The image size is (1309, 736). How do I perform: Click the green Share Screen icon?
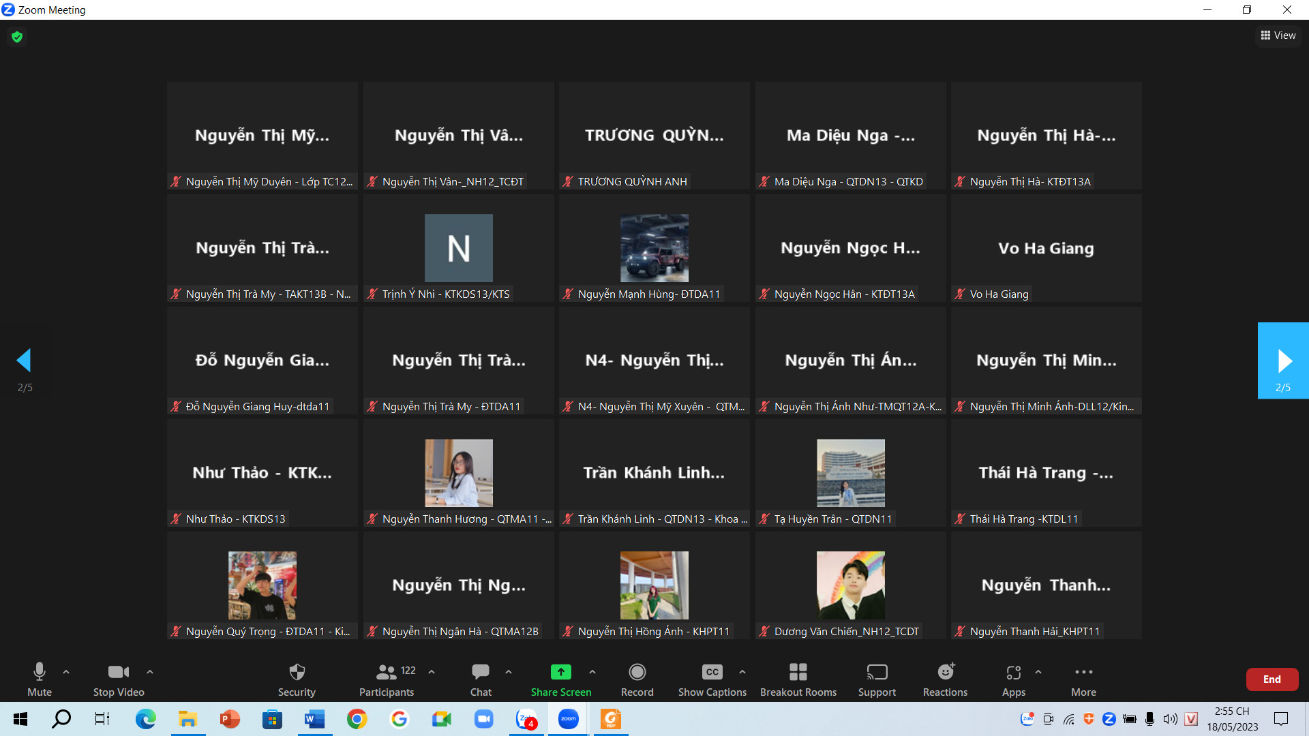pyautogui.click(x=560, y=673)
